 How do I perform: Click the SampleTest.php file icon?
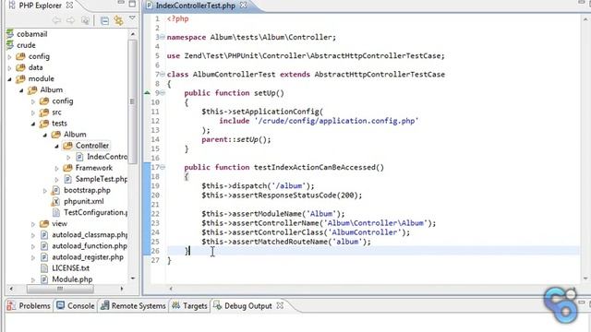[x=67, y=179]
